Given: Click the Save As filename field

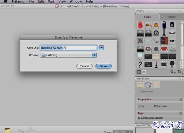Looking at the screenshot, I should pos(68,48).
